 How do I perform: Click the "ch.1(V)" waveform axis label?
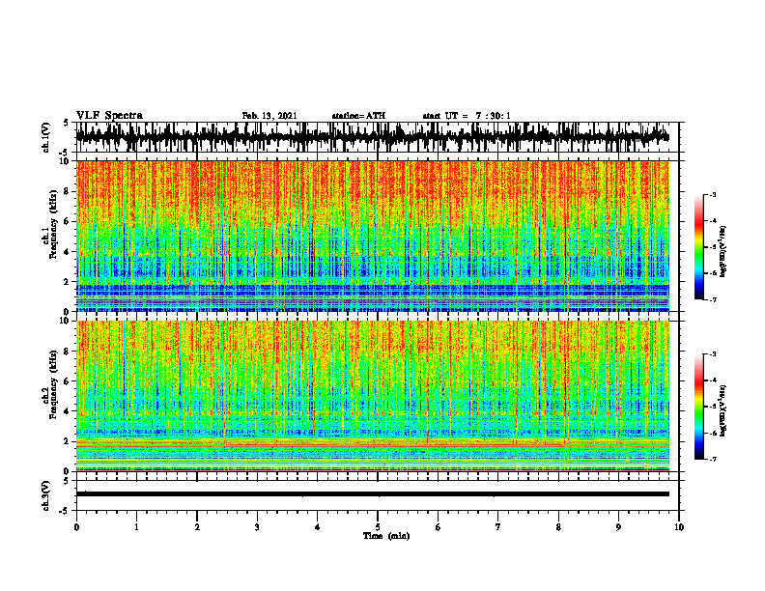coord(45,137)
